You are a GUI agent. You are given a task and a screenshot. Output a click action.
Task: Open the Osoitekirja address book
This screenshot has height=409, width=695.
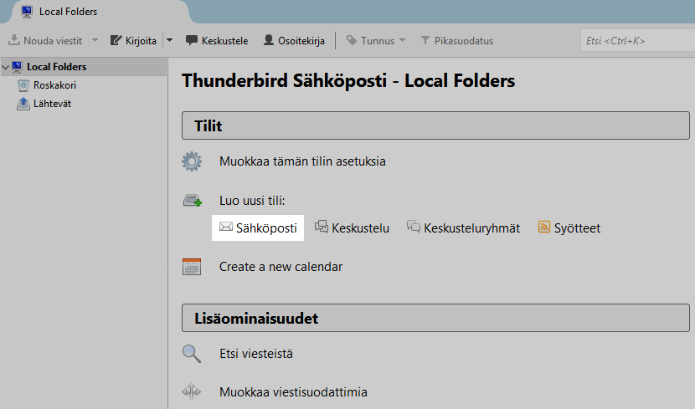tap(294, 40)
